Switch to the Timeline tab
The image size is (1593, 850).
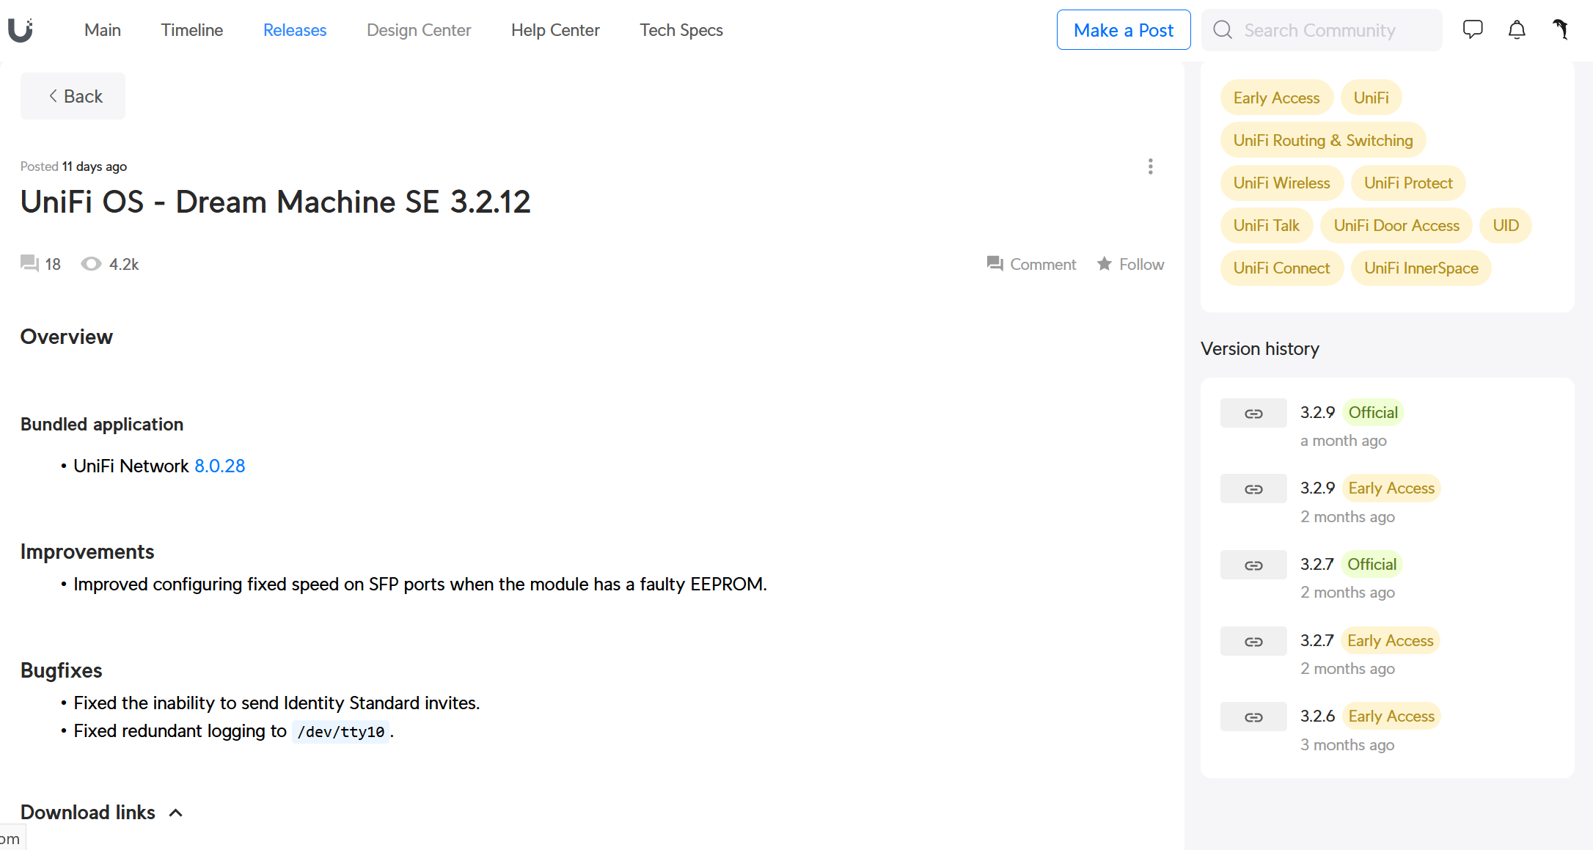192,30
